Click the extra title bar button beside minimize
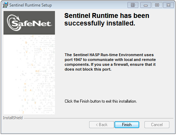This screenshot has height=135, width=178. (x=133, y=5)
